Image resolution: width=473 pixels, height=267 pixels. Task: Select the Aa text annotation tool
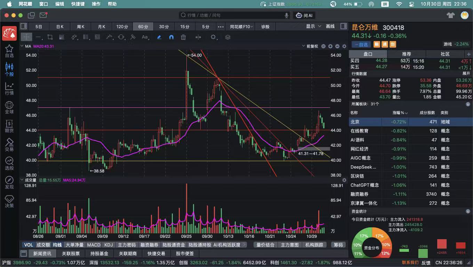pos(145,37)
